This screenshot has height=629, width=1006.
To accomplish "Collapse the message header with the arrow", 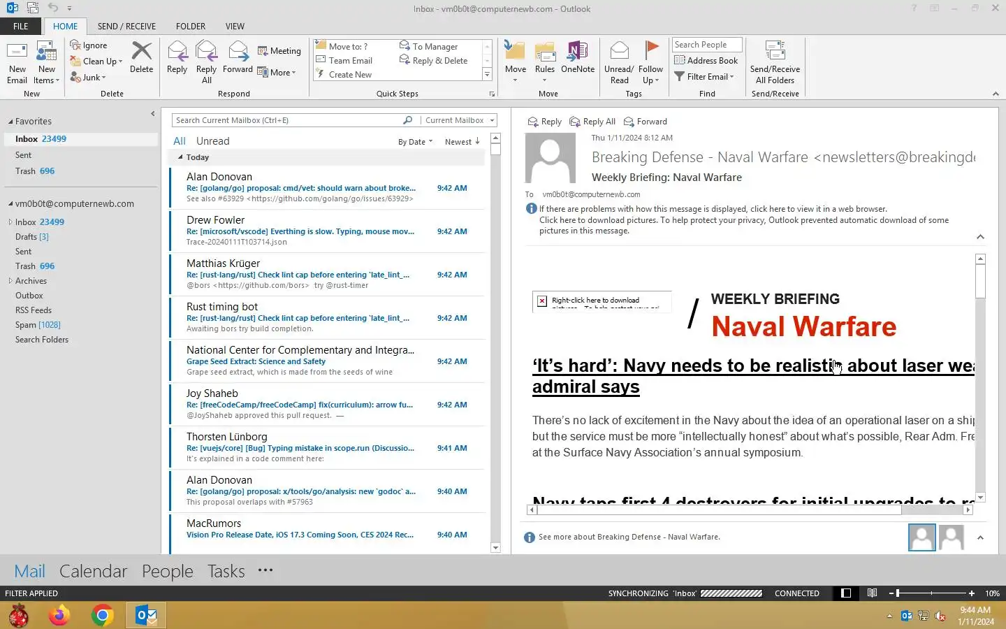I will coord(980,237).
